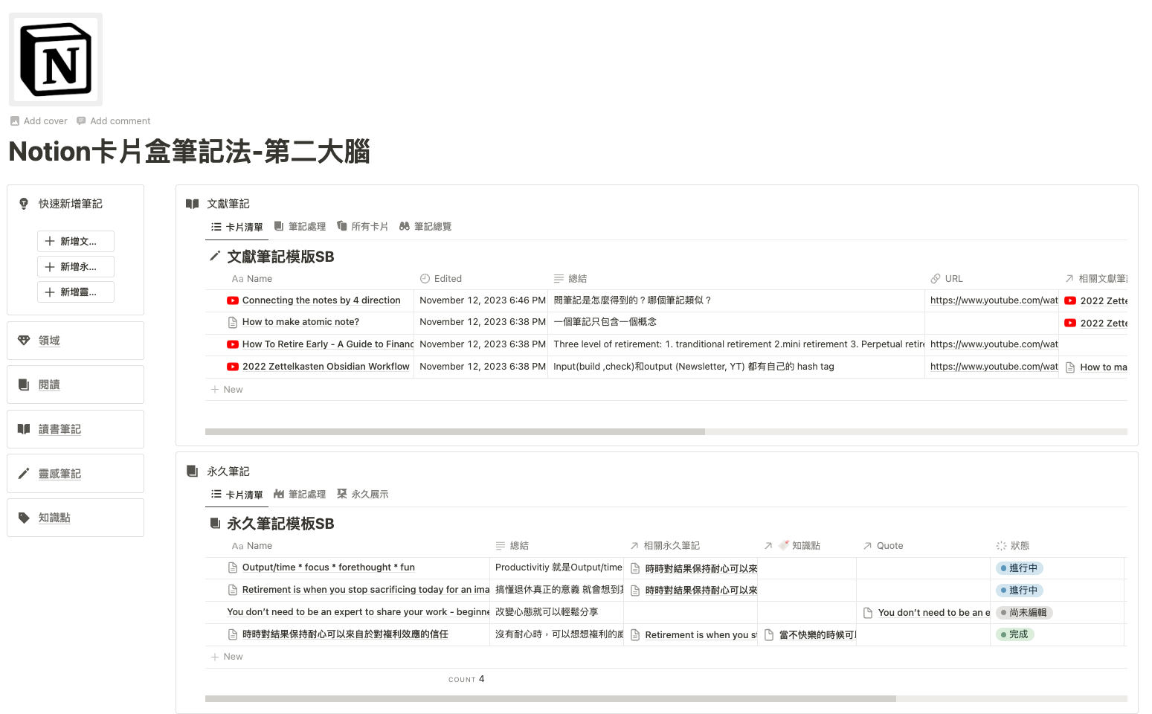Screen dimensions: 1152x714
Task: Click the YouTube icon on Connecting the notes row
Action: pos(233,300)
